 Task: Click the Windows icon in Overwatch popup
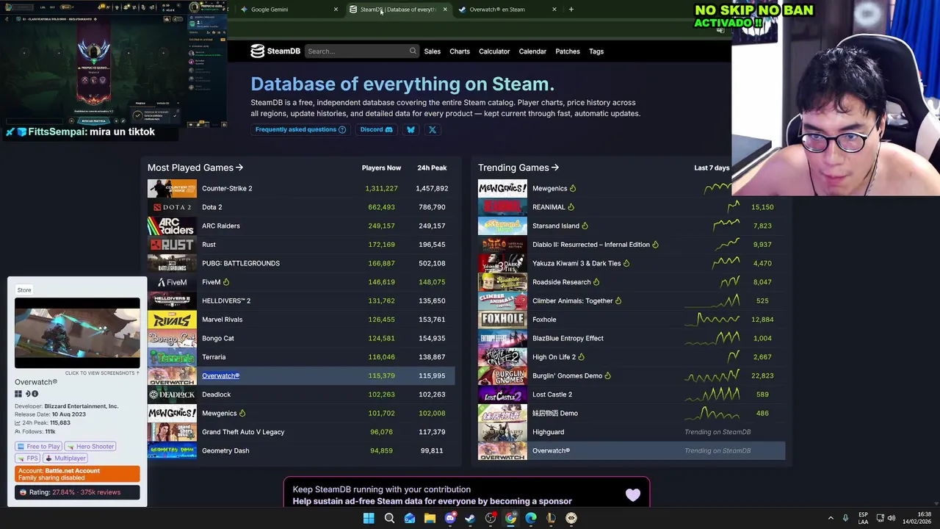pos(18,394)
